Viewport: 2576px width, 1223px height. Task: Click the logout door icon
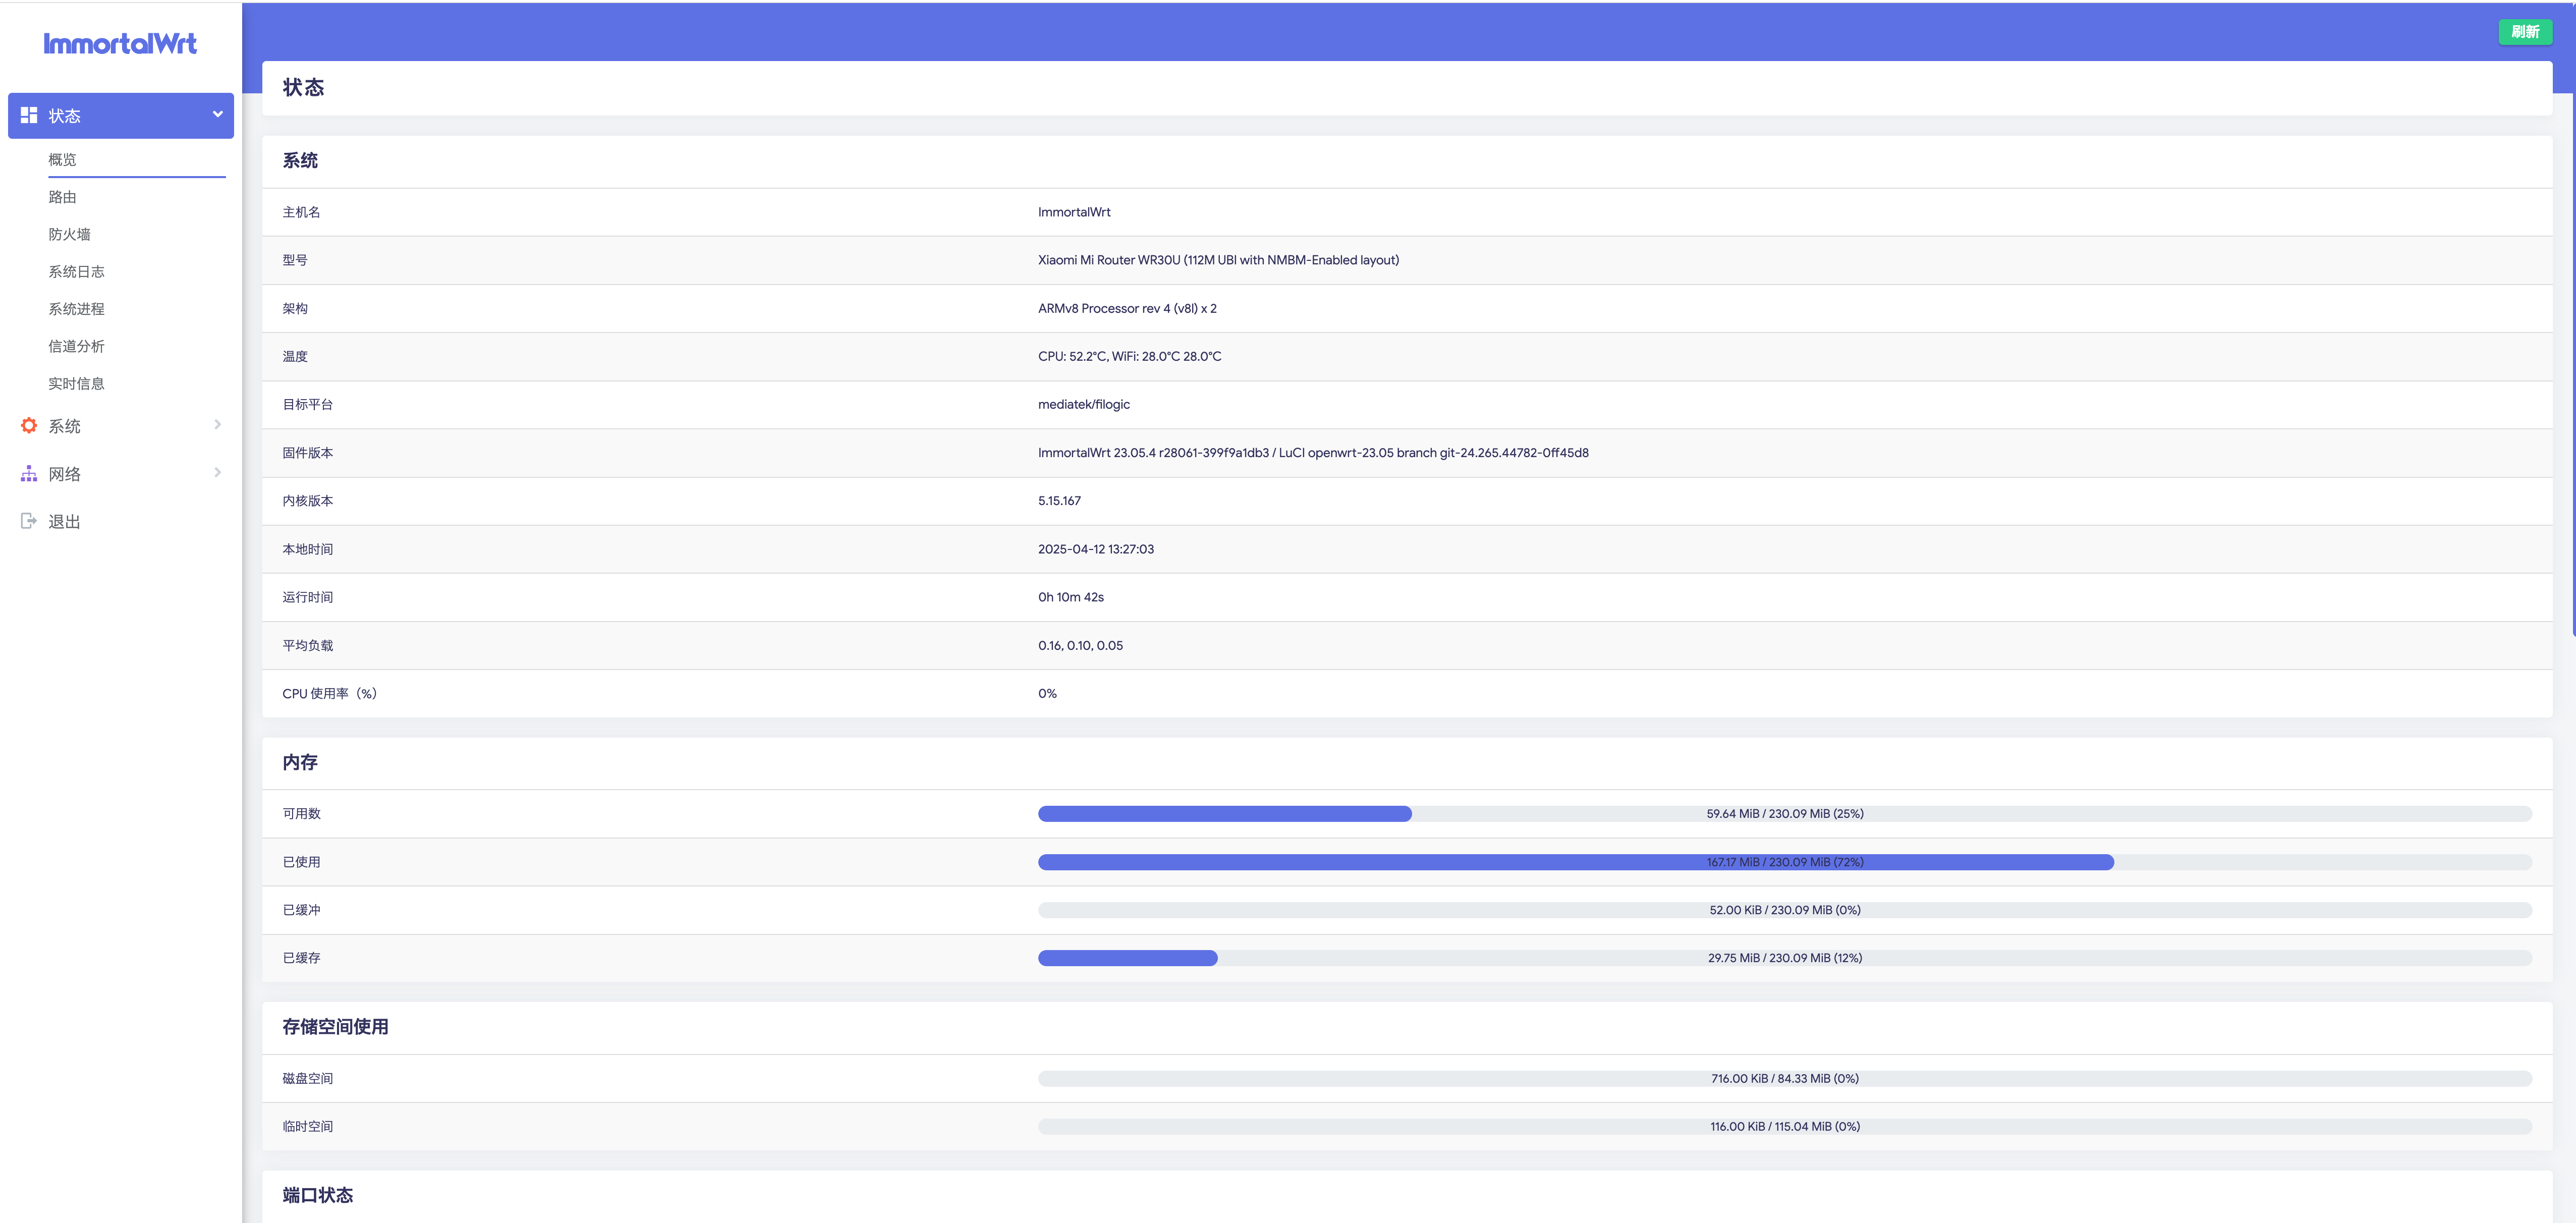point(29,521)
